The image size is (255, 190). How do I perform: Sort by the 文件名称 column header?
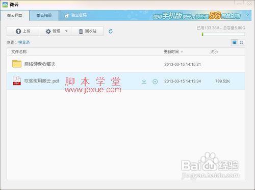point(19,51)
